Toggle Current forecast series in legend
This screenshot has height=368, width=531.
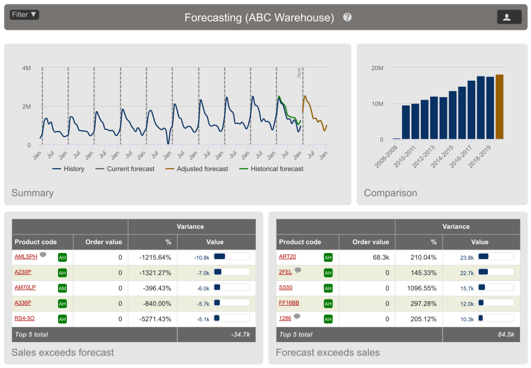click(125, 169)
